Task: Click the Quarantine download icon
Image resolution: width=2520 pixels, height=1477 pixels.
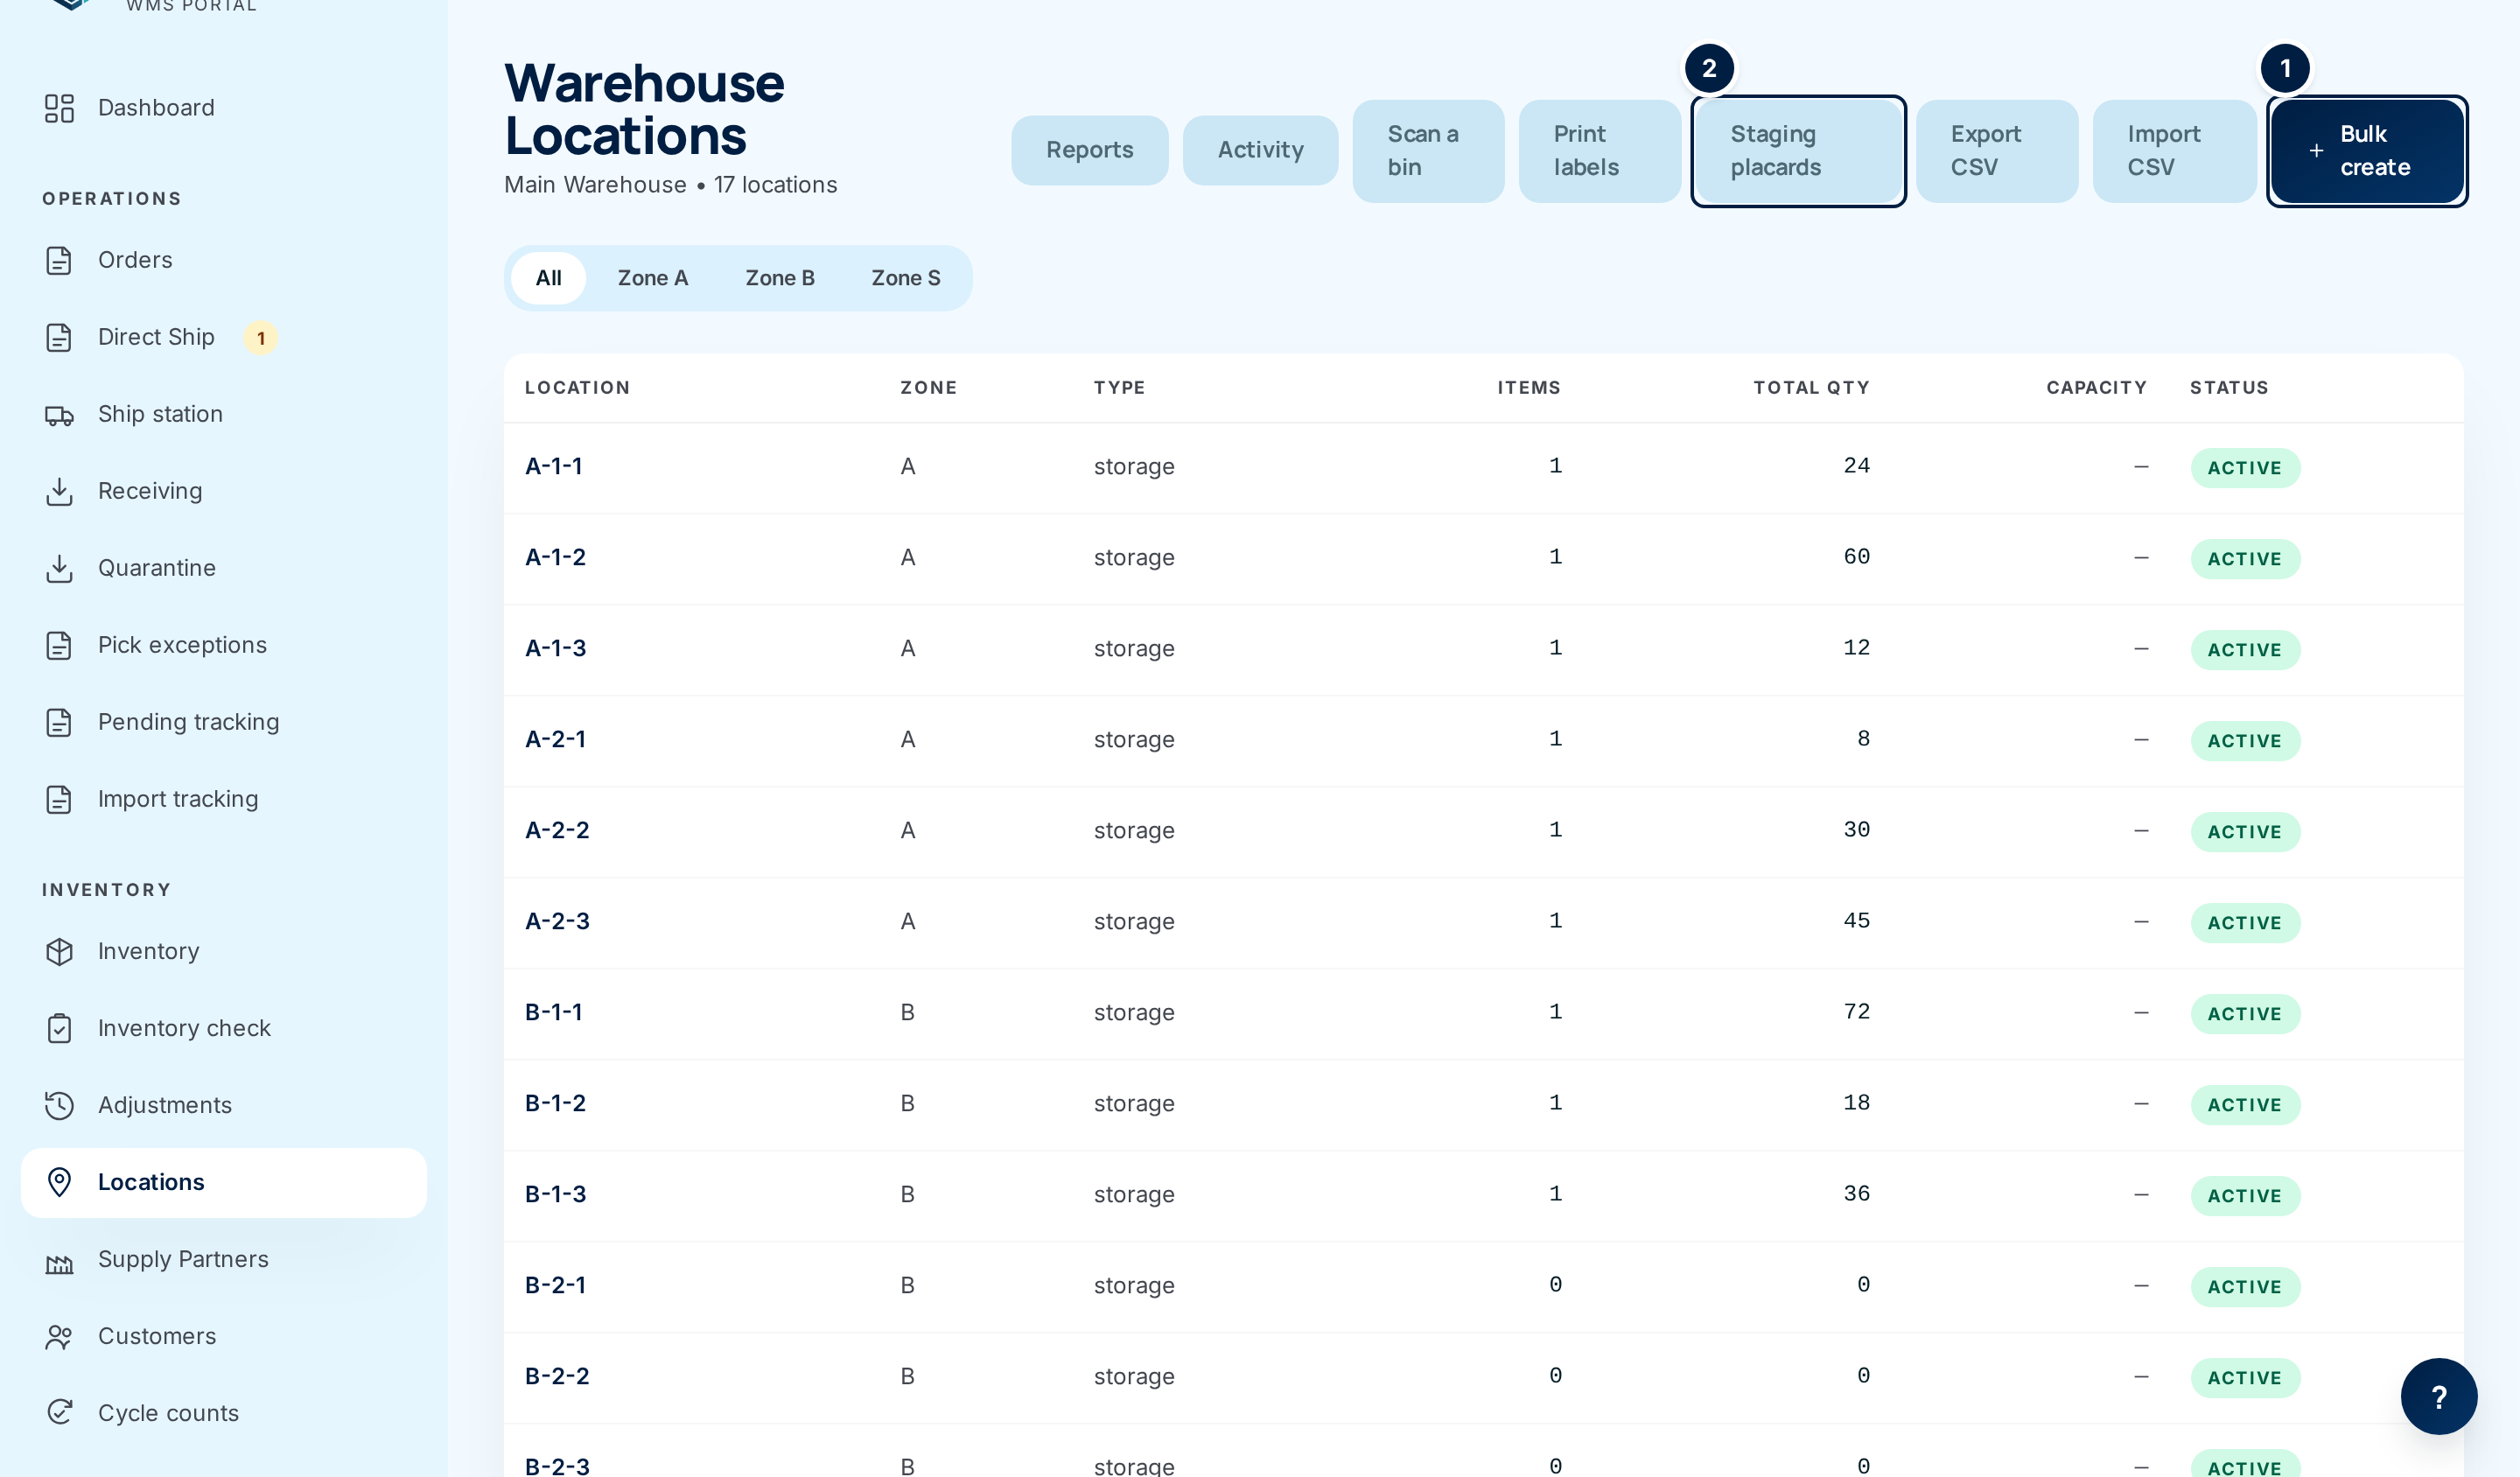Action: [x=59, y=568]
